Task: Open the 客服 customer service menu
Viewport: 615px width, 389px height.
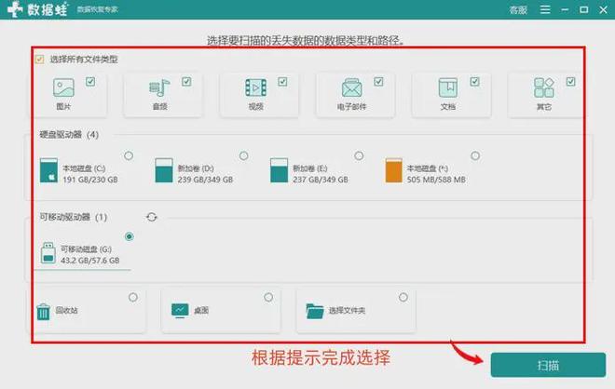Action: [x=518, y=10]
